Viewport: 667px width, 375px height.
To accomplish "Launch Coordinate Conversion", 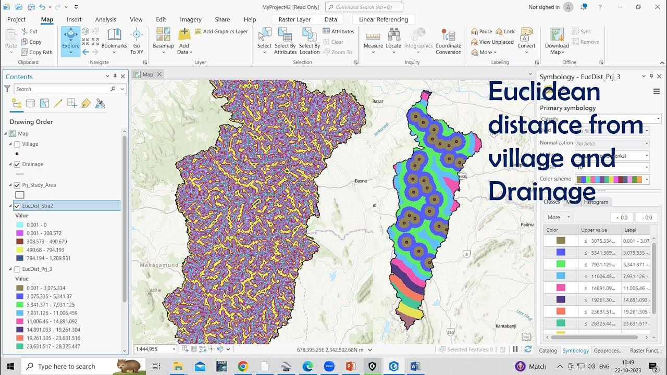I will tap(449, 41).
